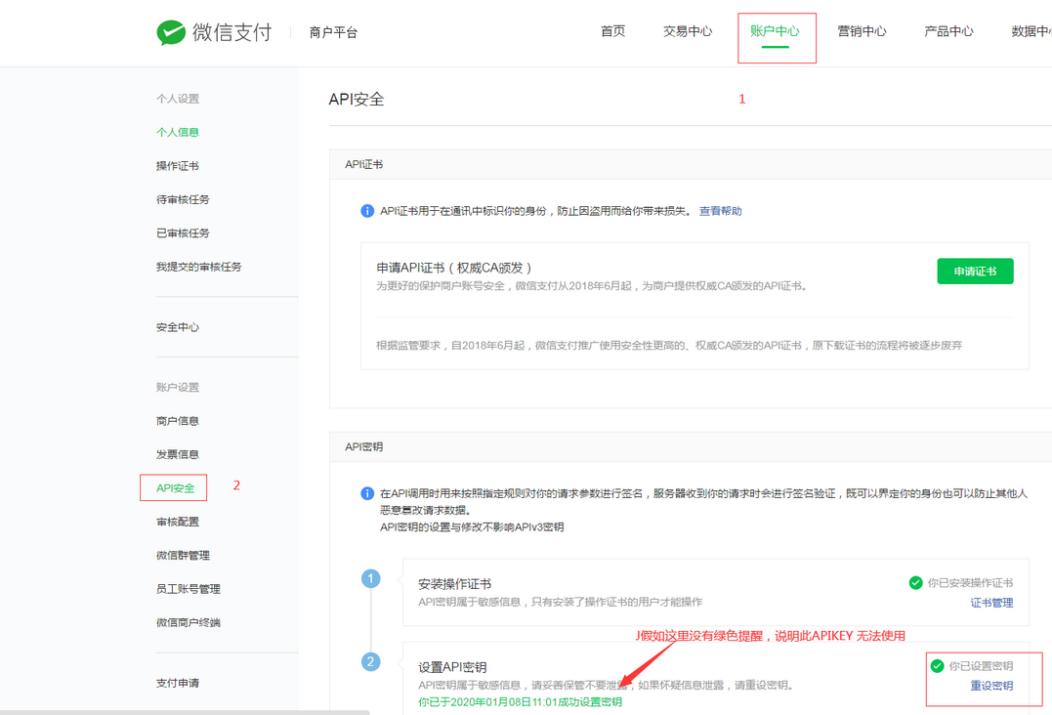Open 个人信息 in the sidebar

pyautogui.click(x=178, y=132)
